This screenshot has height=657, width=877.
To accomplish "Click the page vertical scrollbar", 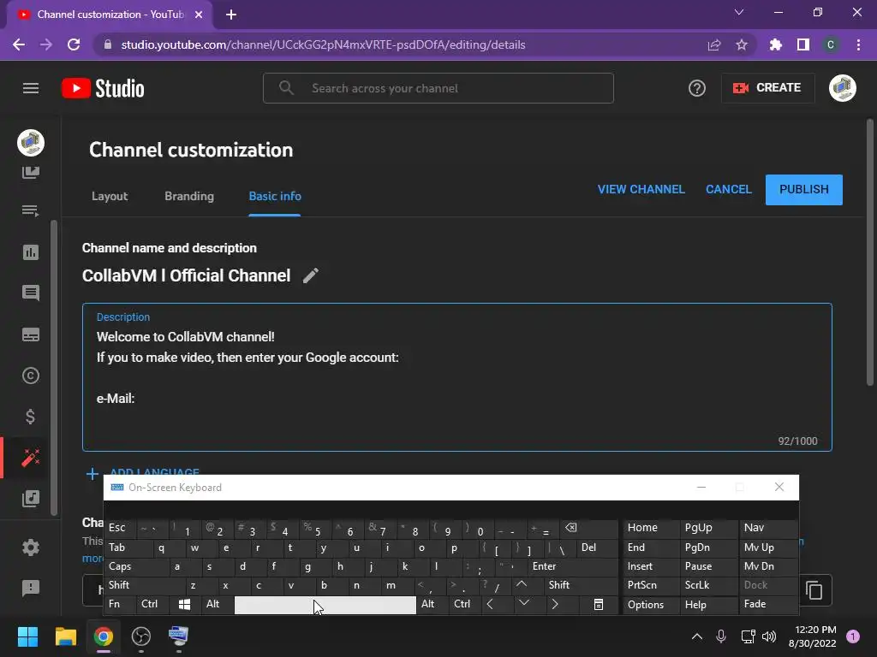I will [x=870, y=252].
